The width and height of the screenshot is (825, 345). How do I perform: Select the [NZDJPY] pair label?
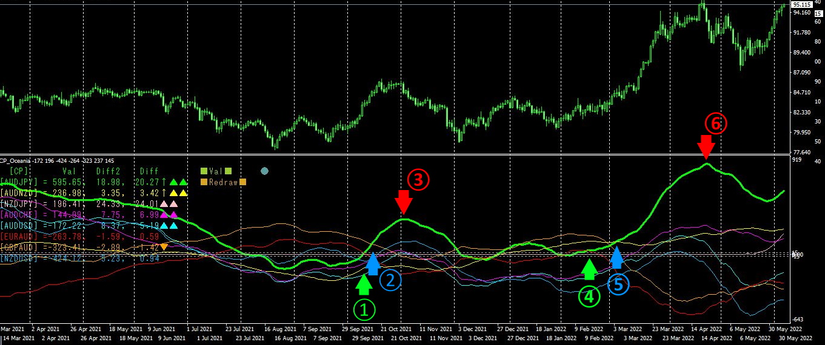20,203
